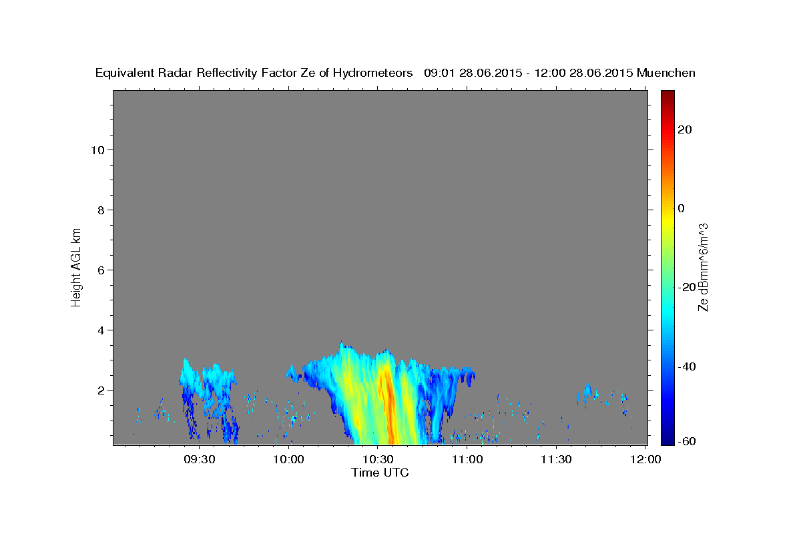The width and height of the screenshot is (801, 534).
Task: Click the 'Time UTC' axis label
Action: 380,473
